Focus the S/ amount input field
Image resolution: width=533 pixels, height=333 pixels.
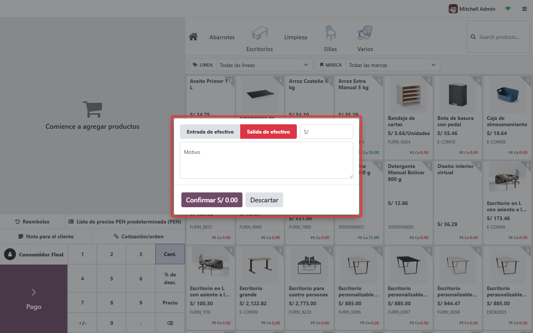tap(326, 132)
